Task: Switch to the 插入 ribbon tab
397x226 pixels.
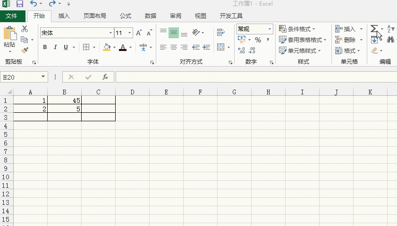Action: (64, 16)
